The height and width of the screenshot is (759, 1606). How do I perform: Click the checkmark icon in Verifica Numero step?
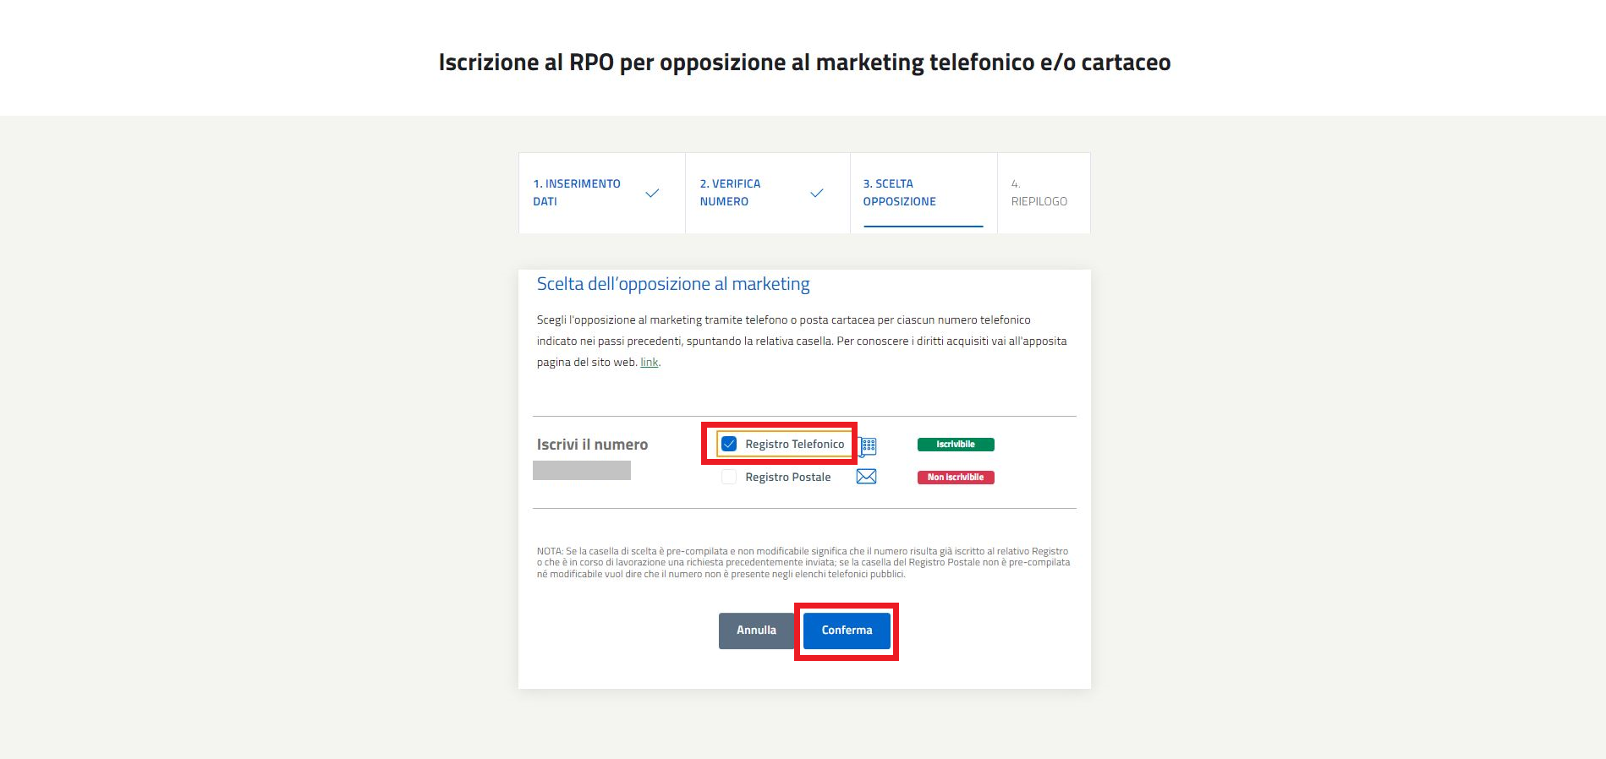pyautogui.click(x=817, y=194)
